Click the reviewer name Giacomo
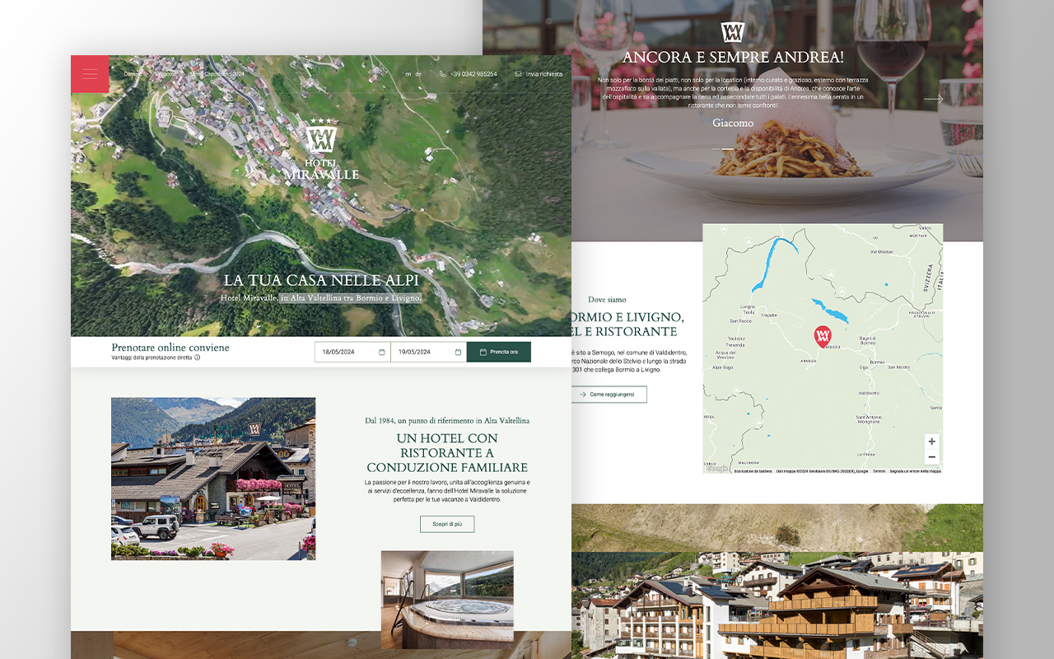 tap(733, 123)
